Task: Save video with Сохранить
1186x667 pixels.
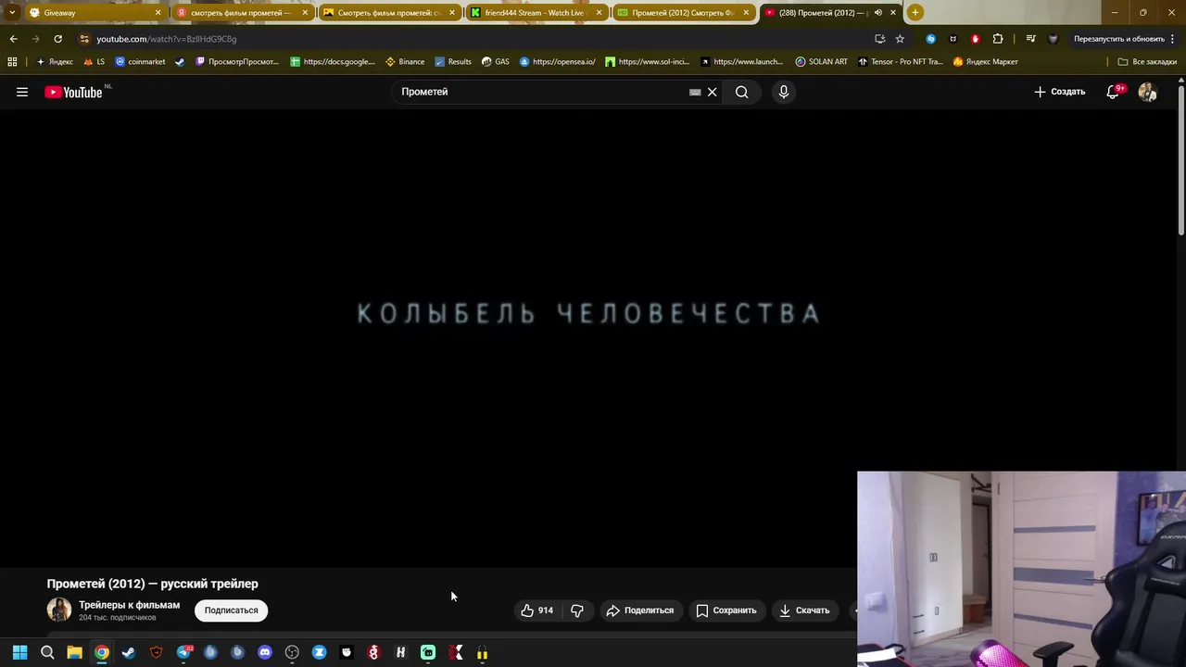Action: (726, 610)
